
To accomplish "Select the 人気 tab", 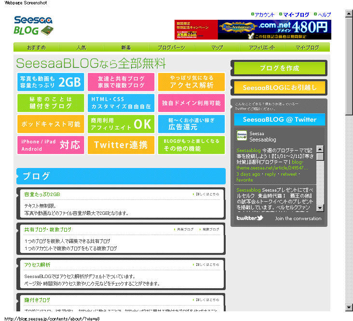I will 81,48.
